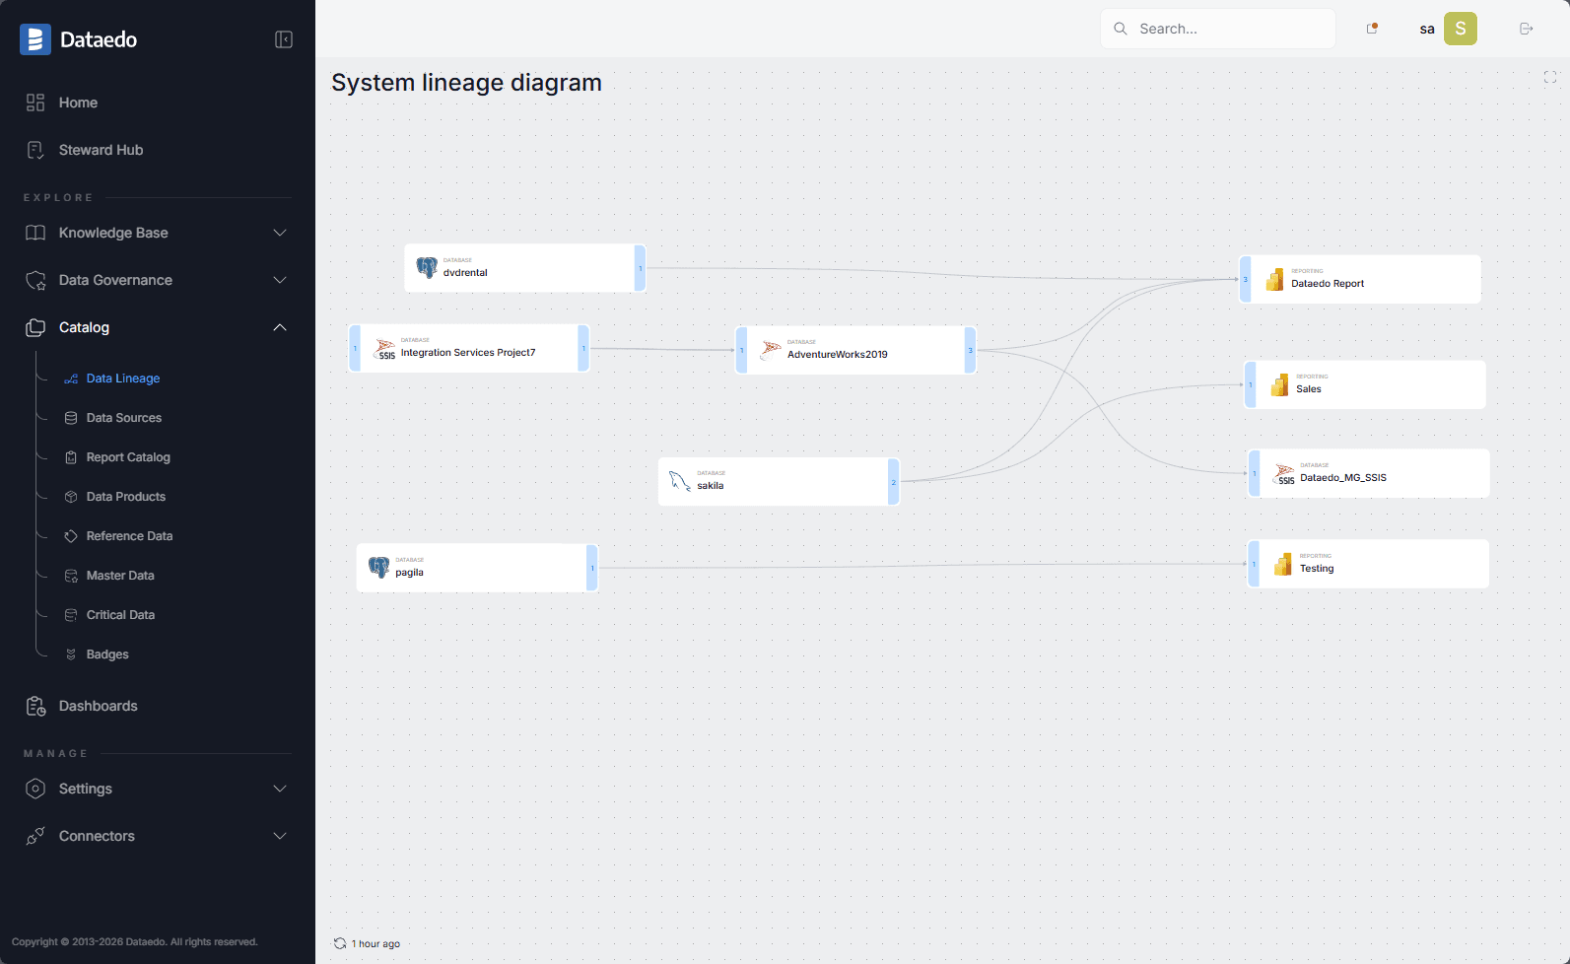Click the Power BI icon on Sales node
1570x964 pixels.
click(1279, 384)
